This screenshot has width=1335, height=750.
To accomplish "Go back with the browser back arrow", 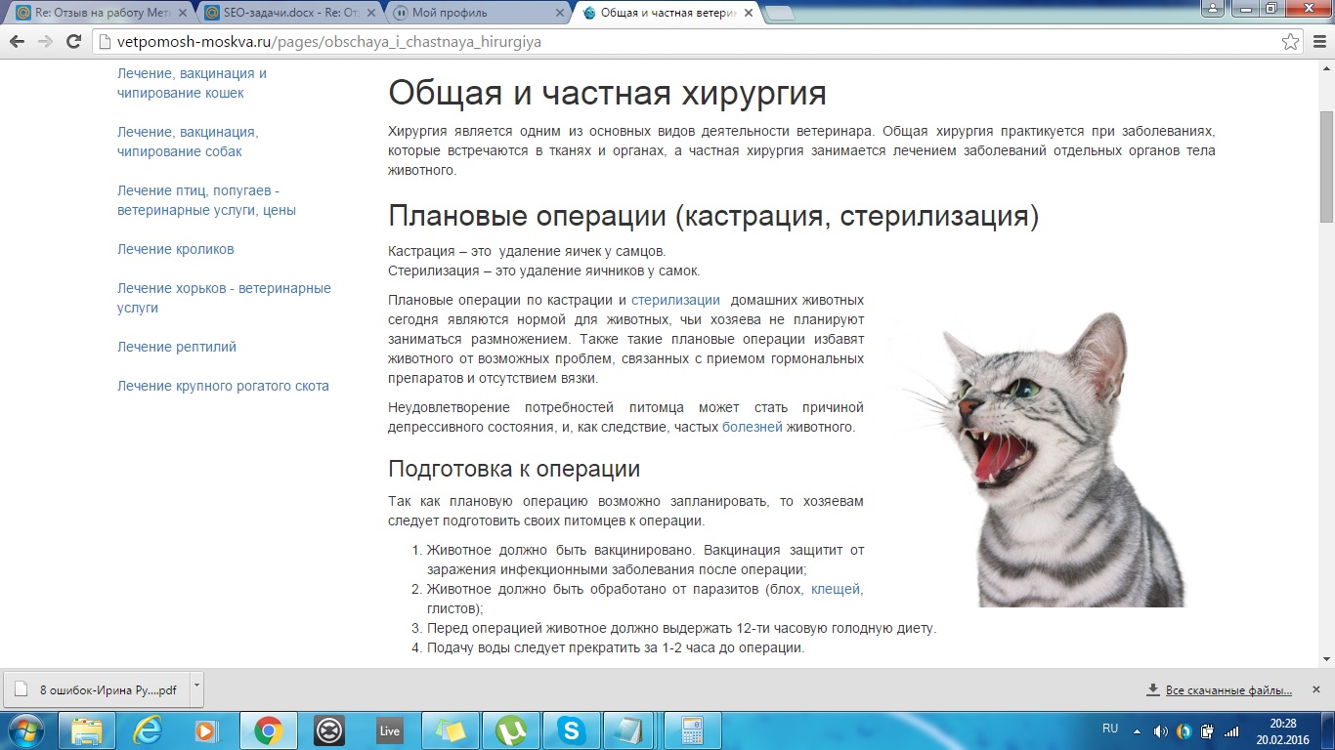I will [x=17, y=42].
